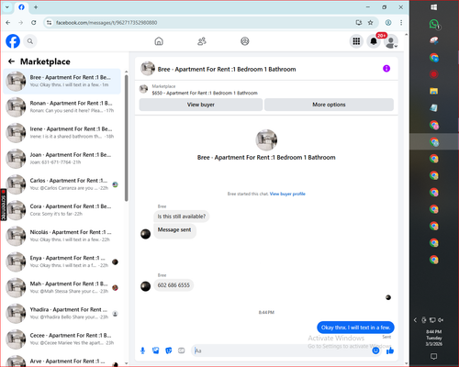This screenshot has height=367, width=459.
Task: Attach a photo with image icon
Action: click(x=155, y=350)
